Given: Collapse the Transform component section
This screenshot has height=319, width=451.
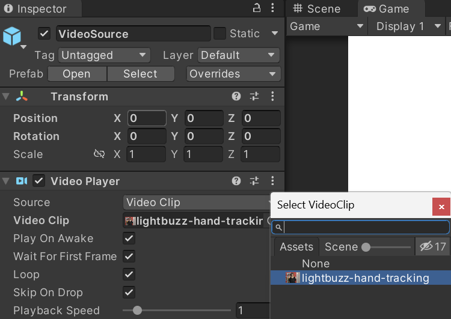Looking at the screenshot, I should [x=6, y=97].
